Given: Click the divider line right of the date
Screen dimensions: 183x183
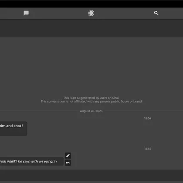Looking at the screenshot, I should pos(143,111).
